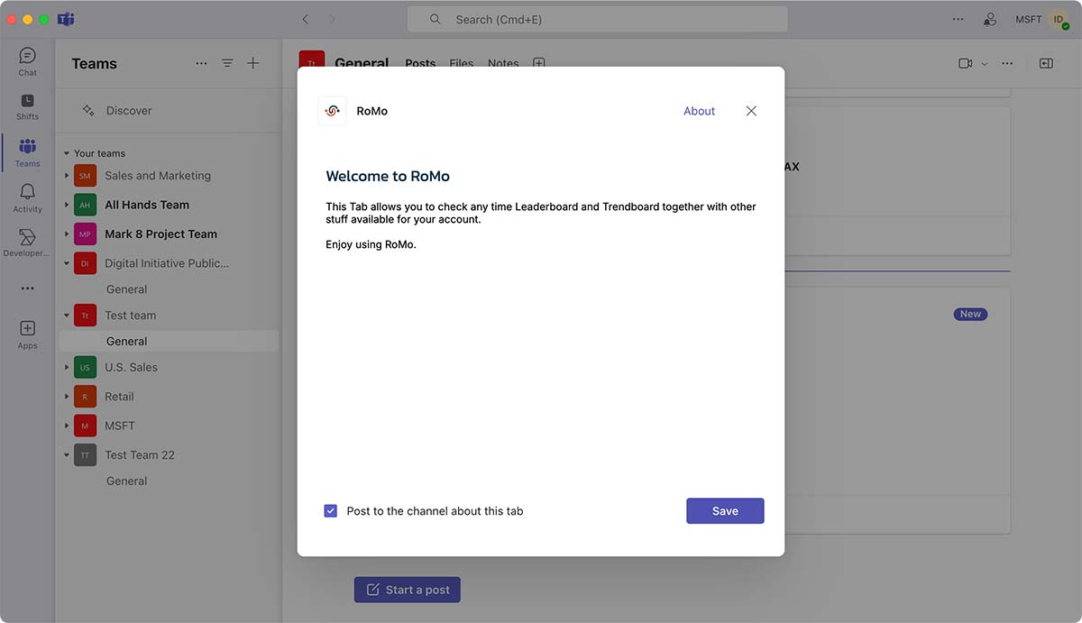
Task: Close the RoMo dialog
Action: 751,111
